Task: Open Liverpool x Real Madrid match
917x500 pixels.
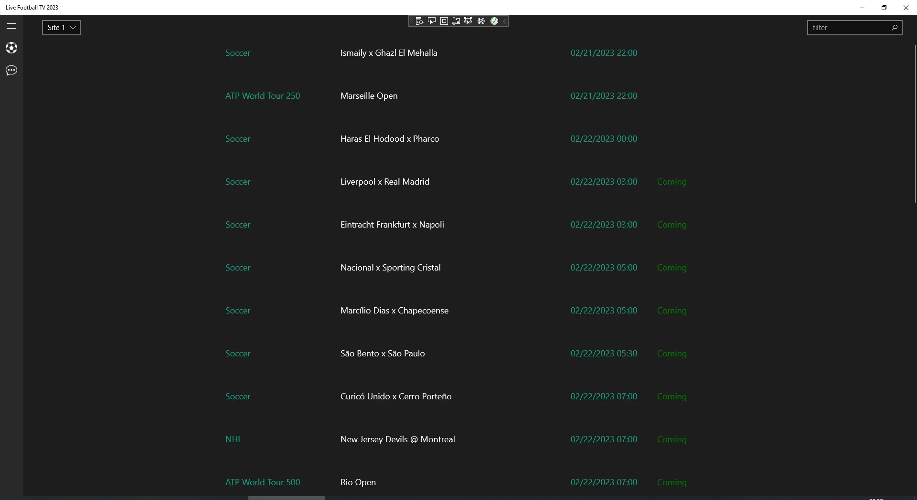Action: (385, 182)
